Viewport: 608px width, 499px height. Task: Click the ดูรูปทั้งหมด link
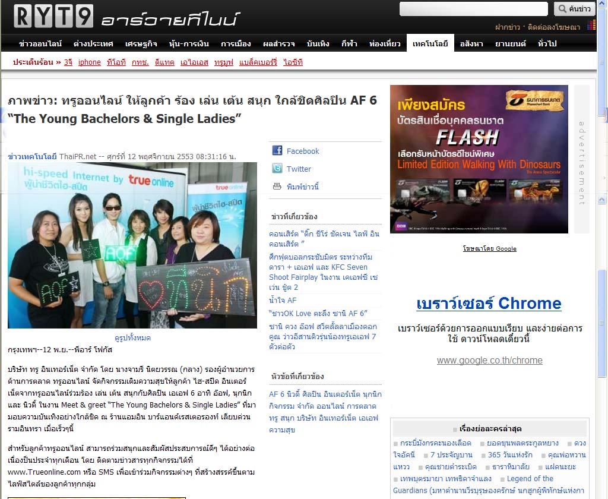coord(132,337)
